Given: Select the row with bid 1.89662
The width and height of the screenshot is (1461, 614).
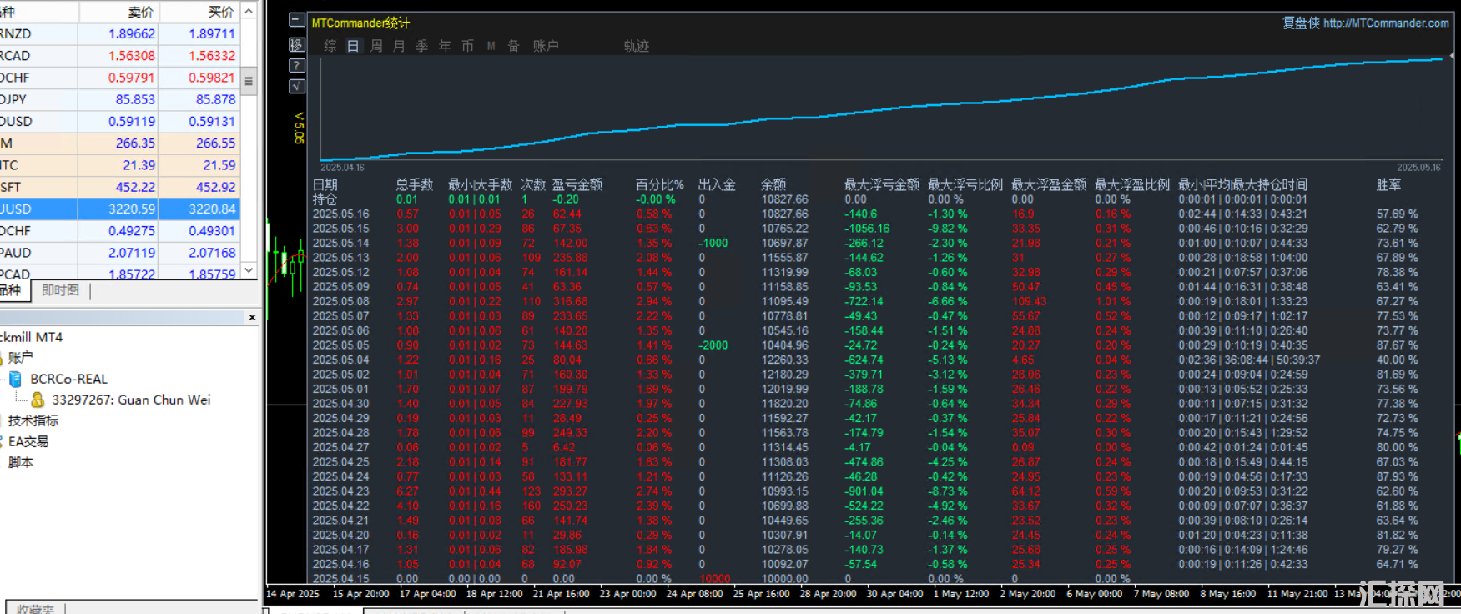Looking at the screenshot, I should [120, 33].
